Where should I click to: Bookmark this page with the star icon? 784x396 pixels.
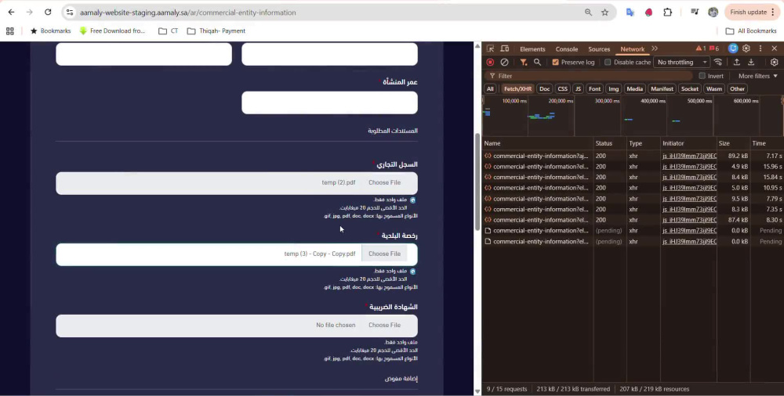(x=604, y=13)
